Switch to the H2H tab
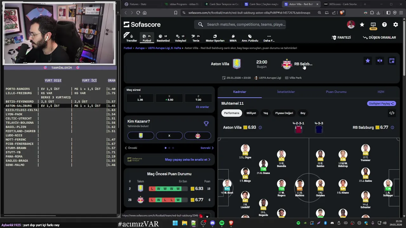Image resolution: width=406 pixels, height=228 pixels. (381, 92)
